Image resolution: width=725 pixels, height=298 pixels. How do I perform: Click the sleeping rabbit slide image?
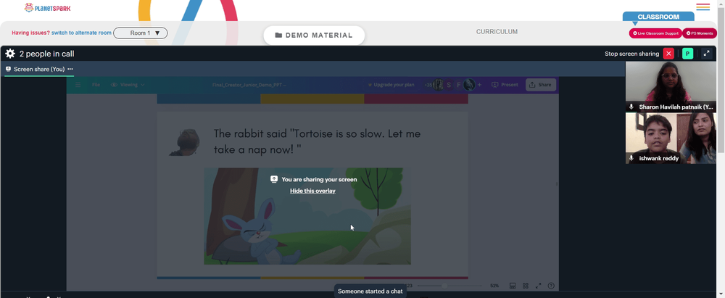307,216
